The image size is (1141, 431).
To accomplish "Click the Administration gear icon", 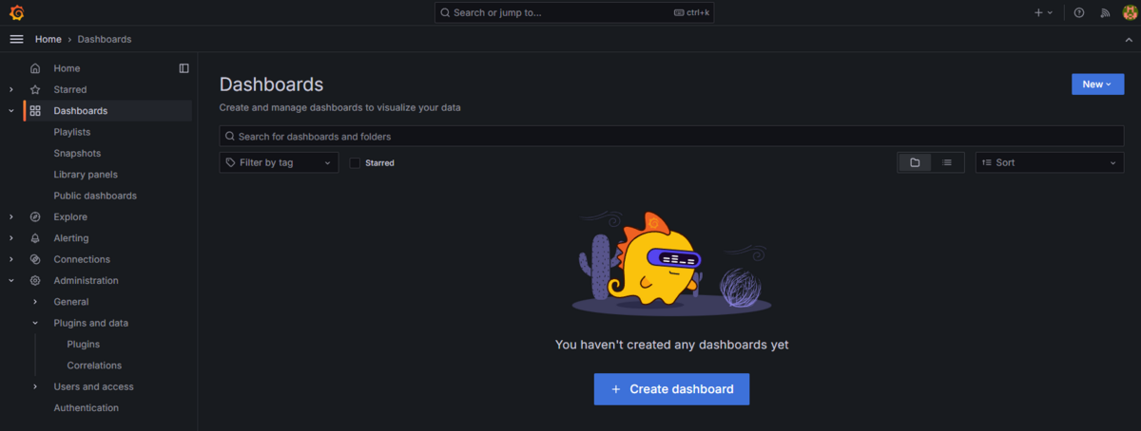I will pos(35,281).
